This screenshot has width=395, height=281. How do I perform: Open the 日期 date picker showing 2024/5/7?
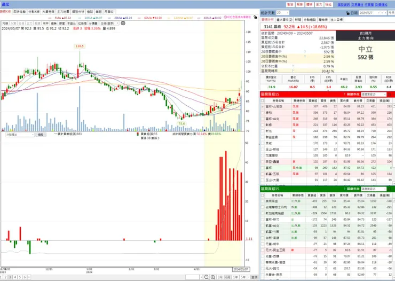coord(373,13)
